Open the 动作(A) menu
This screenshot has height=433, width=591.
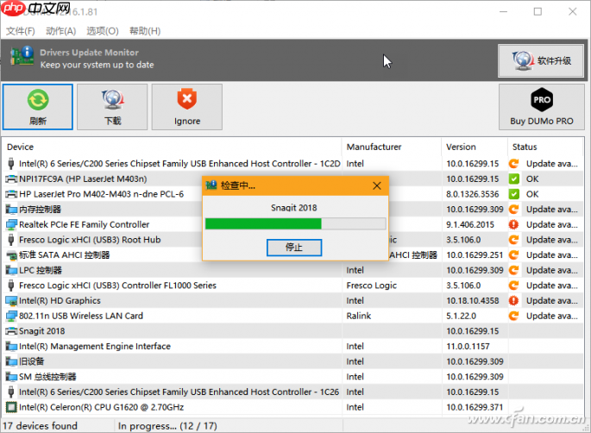click(60, 31)
